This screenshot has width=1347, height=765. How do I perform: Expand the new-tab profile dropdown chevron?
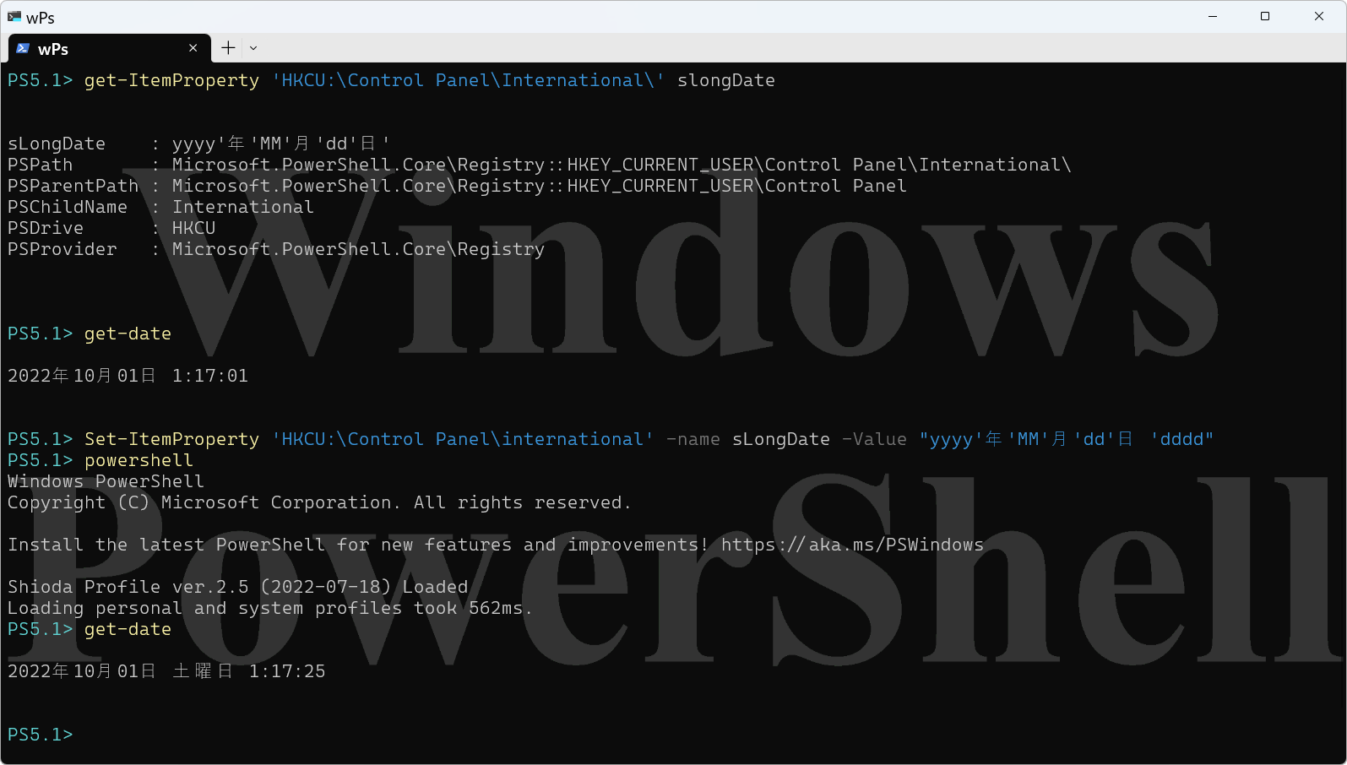[x=253, y=48]
